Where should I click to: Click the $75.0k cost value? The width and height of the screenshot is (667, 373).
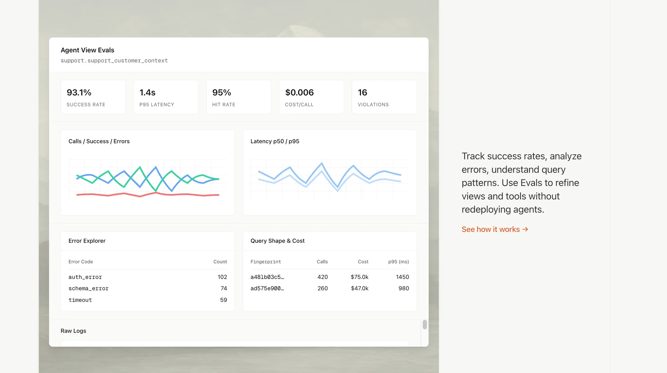click(x=359, y=277)
